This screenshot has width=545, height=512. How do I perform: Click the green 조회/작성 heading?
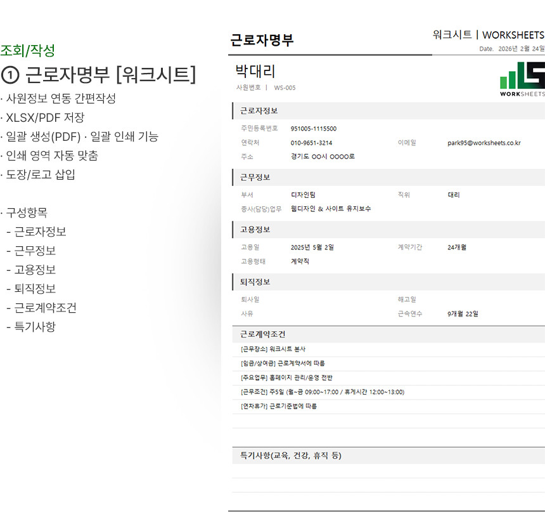click(x=28, y=50)
